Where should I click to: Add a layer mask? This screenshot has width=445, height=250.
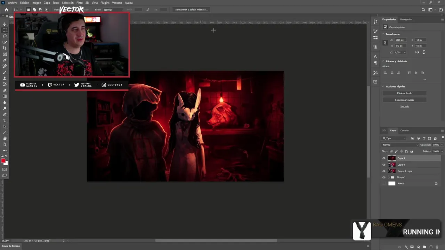coord(412,247)
